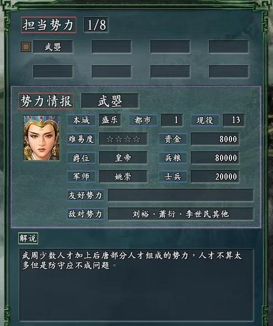Click the 士兵 value 20000
Screen dimensions: 273x326
click(x=215, y=177)
